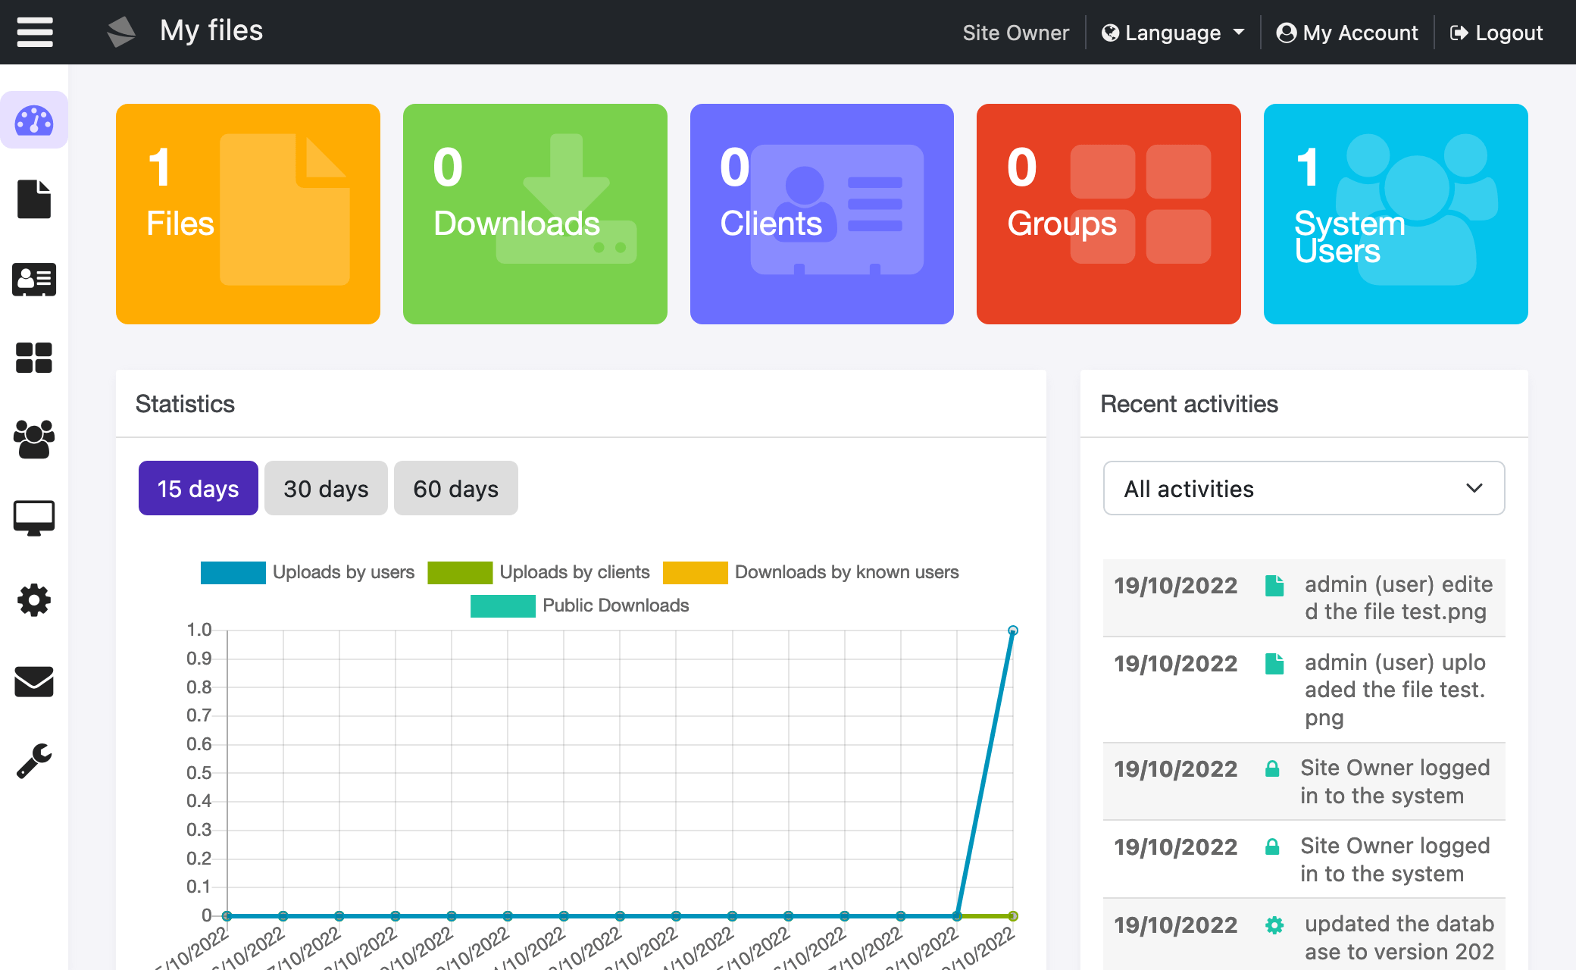
Task: Switch statistics to 60 days
Action: (x=455, y=489)
